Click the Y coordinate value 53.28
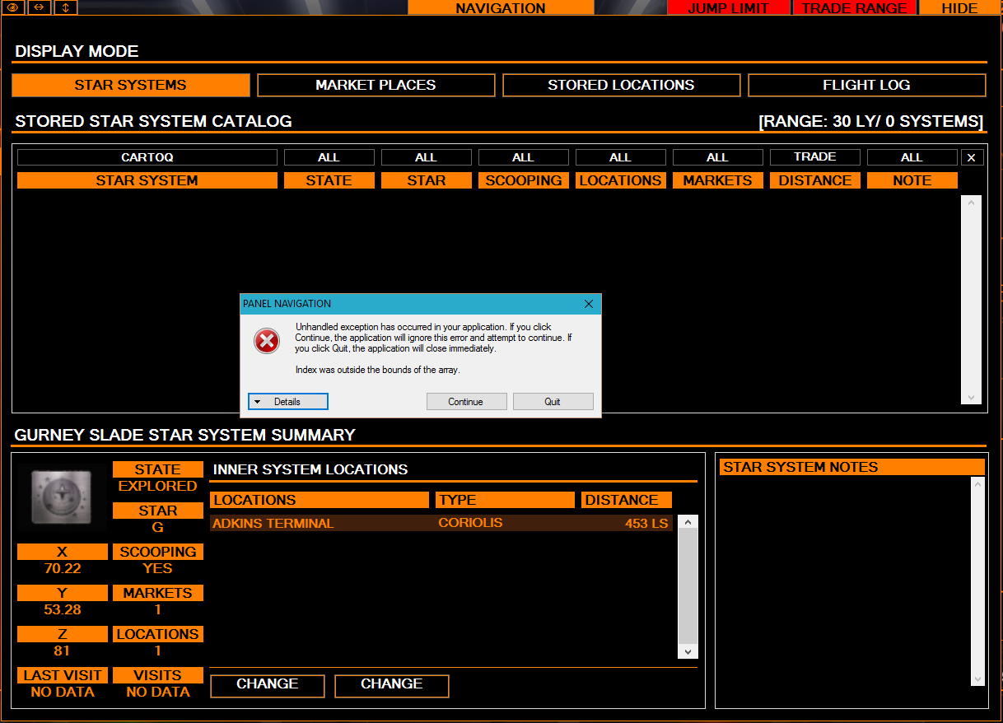Screen dimensions: 1003x723 pos(63,609)
